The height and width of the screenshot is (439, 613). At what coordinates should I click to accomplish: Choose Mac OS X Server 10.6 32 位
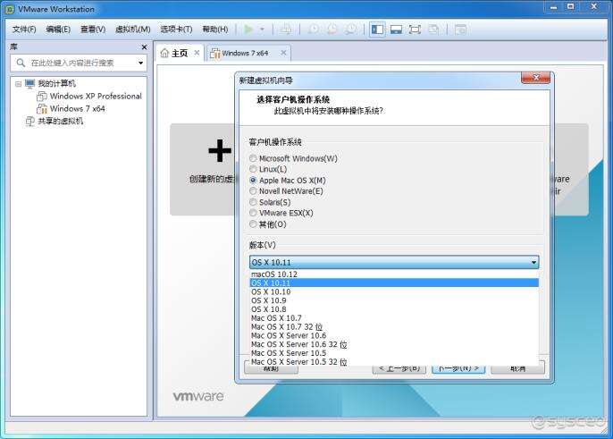(394, 344)
